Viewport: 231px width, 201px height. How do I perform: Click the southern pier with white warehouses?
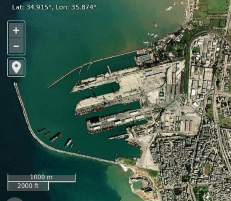point(115,121)
